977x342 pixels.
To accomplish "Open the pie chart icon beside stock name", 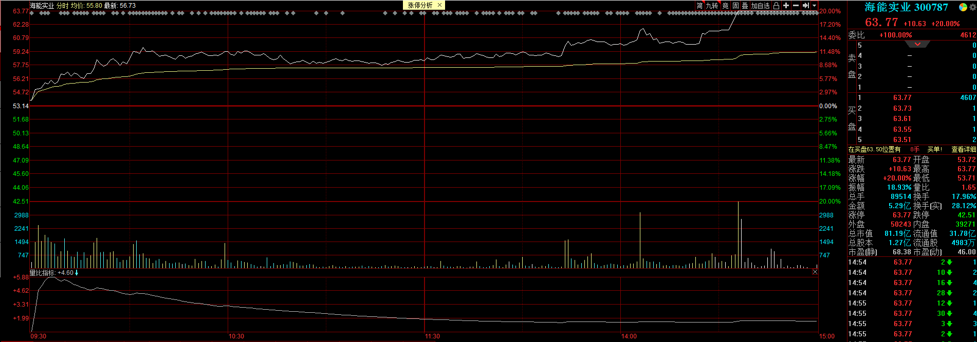I will 963,7.
